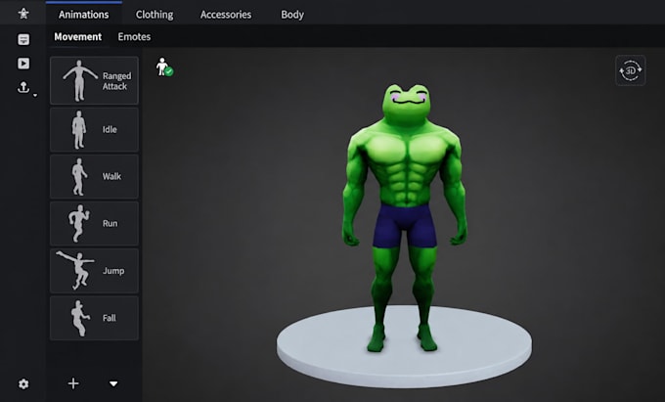The image size is (665, 402).
Task: Open the avatar star icon in sidebar
Action: click(x=23, y=14)
